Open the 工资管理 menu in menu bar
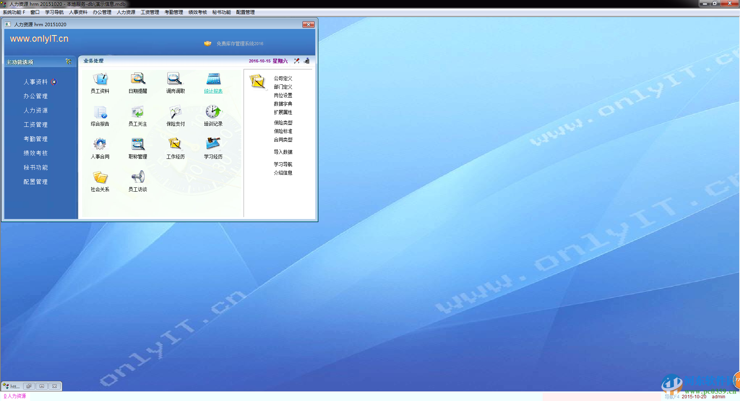Viewport: 740px width, 401px height. 150,12
